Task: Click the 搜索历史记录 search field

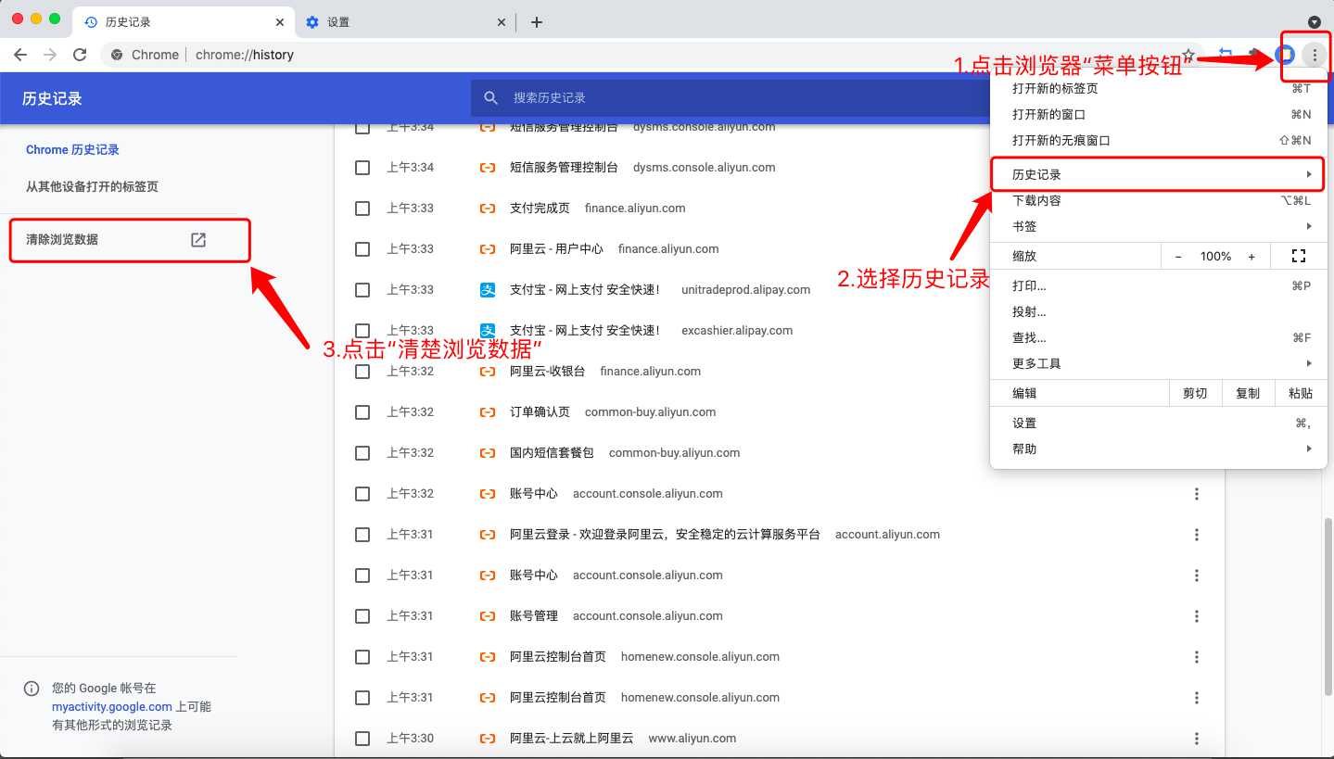Action: point(649,97)
